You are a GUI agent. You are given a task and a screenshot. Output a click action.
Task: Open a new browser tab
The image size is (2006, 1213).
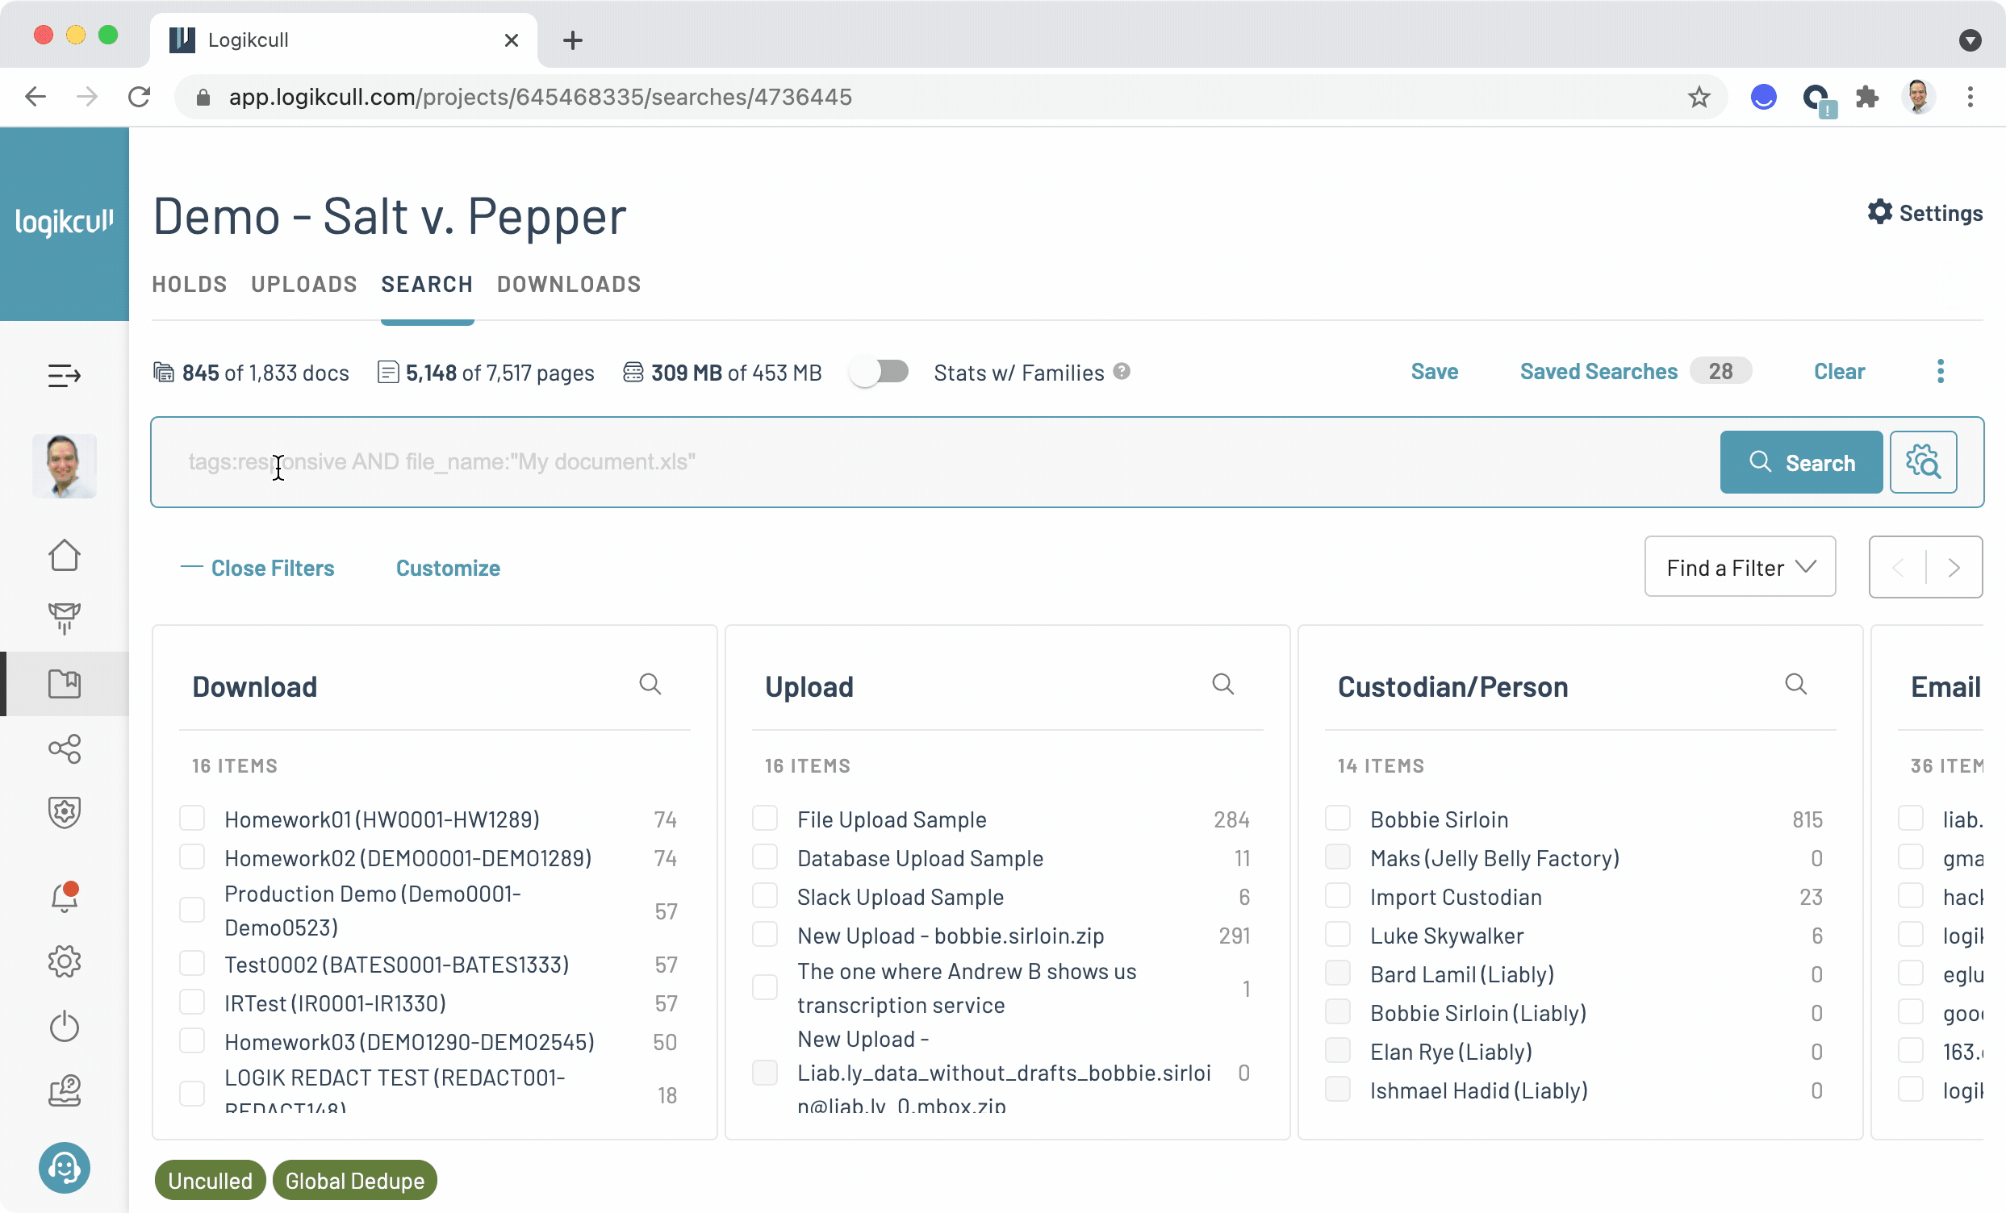(x=573, y=40)
